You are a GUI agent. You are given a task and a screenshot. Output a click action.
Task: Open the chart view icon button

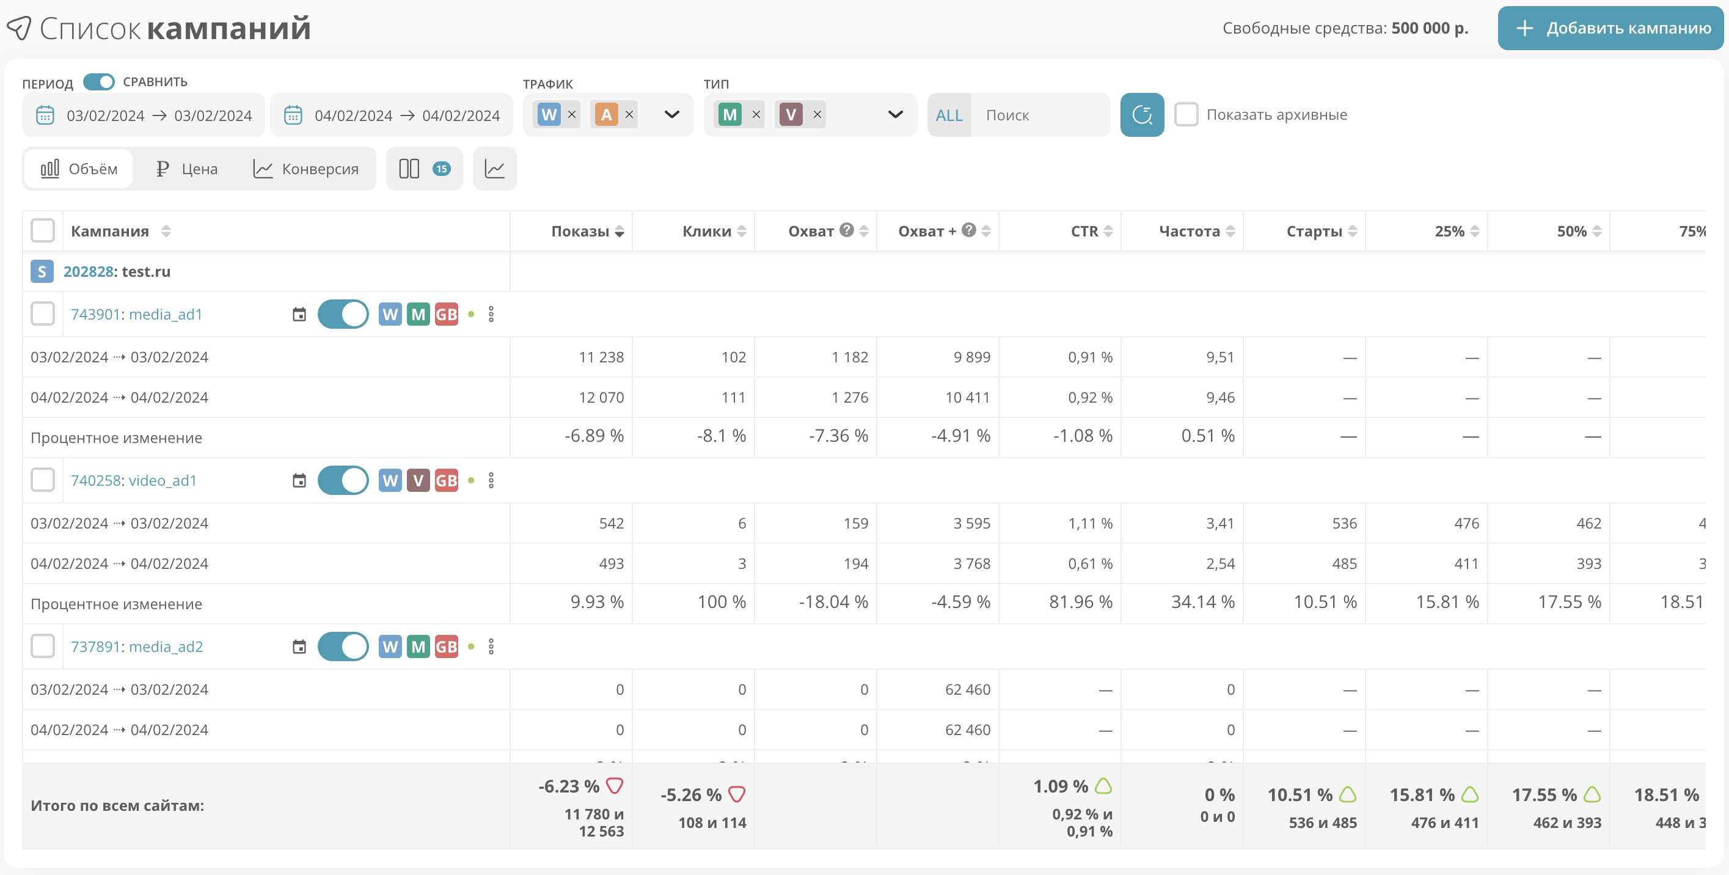[495, 169]
